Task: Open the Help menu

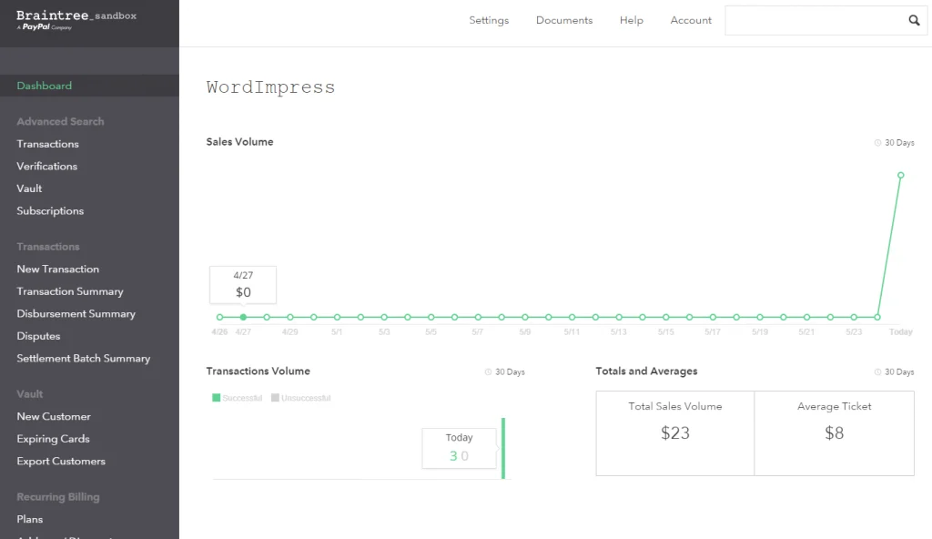Action: coord(631,20)
